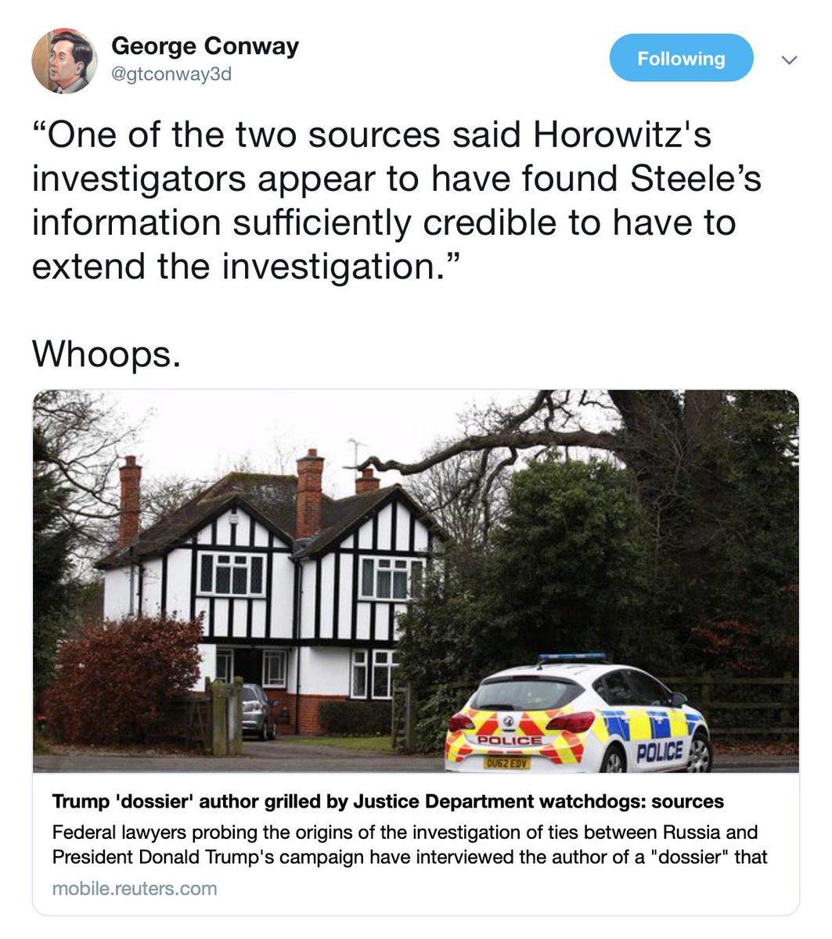Toggle the Following button

click(681, 59)
